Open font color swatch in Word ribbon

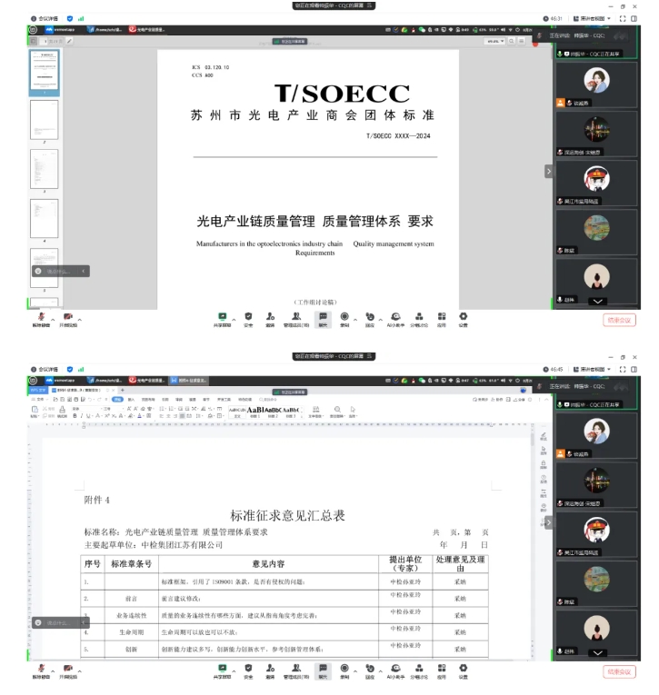[x=140, y=416]
